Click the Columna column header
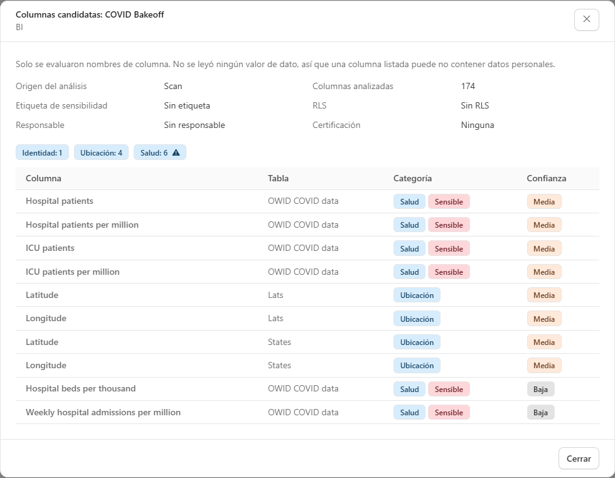Viewport: 615px width, 478px height. tap(43, 178)
